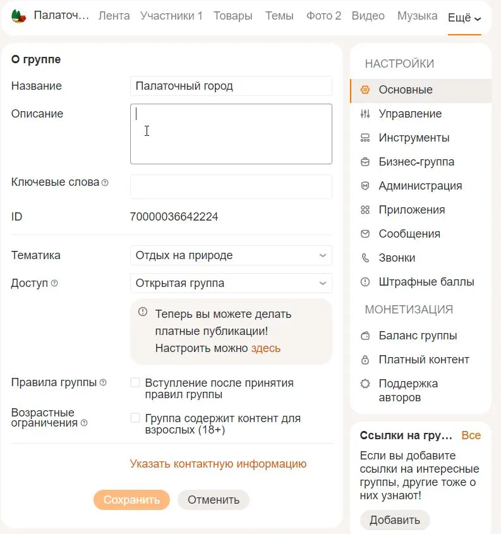Expand the Ещё menu

464,18
